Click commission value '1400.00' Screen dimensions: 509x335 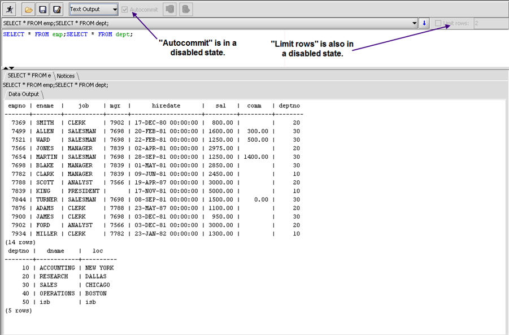coord(256,157)
